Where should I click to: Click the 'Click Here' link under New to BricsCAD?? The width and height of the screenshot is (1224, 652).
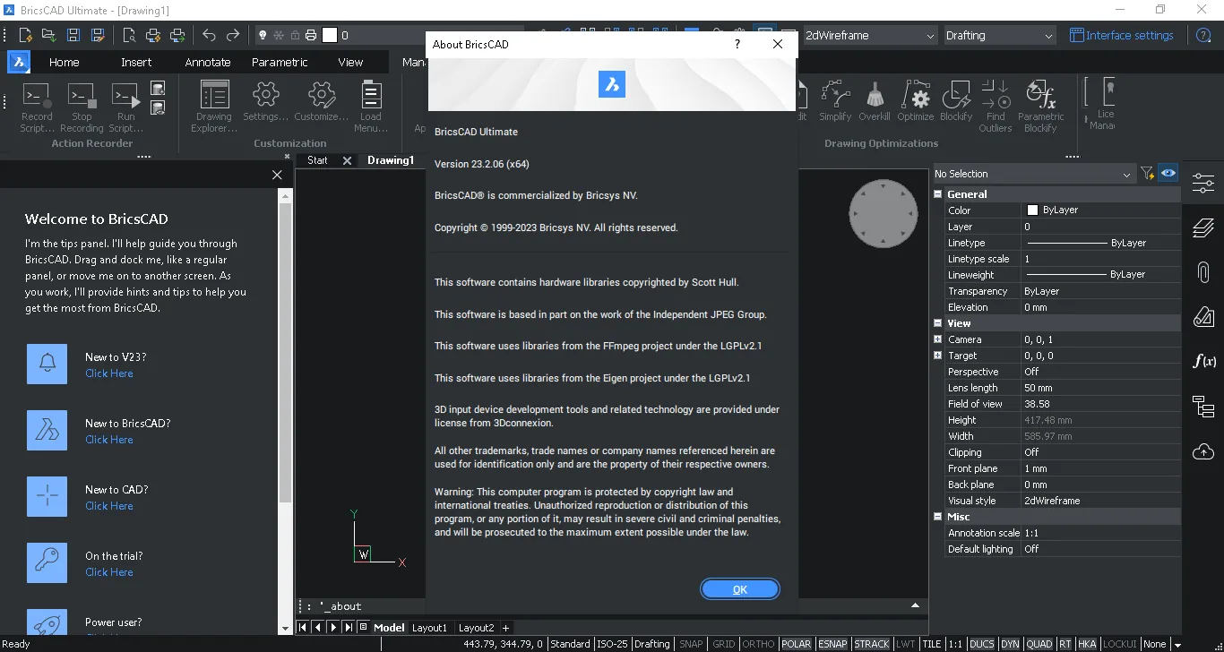(109, 440)
